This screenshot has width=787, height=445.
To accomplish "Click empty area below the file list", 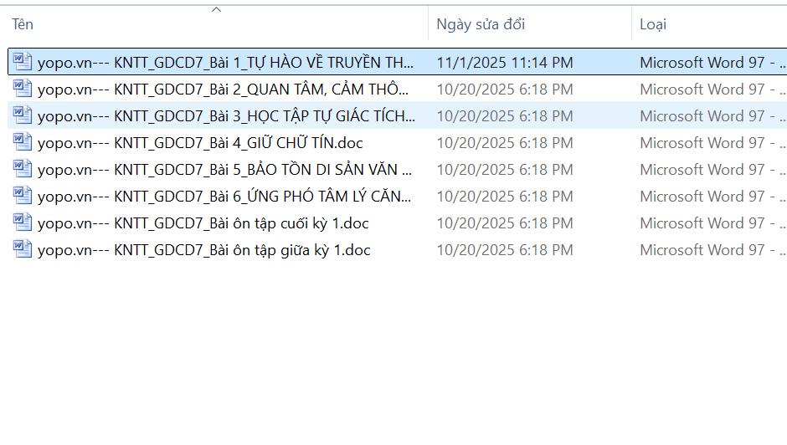I will point(393,351).
